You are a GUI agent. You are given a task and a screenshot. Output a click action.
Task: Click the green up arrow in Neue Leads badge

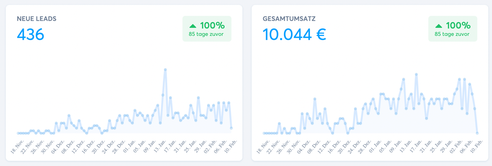(x=193, y=26)
